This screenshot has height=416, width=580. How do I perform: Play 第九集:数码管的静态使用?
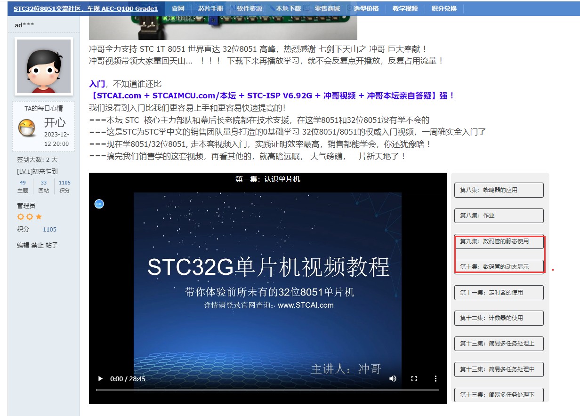pyautogui.click(x=499, y=241)
